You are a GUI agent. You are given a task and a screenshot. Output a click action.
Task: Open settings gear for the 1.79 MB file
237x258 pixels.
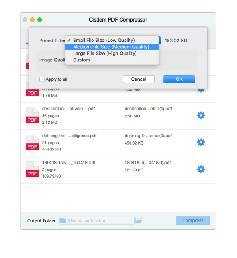(201, 91)
